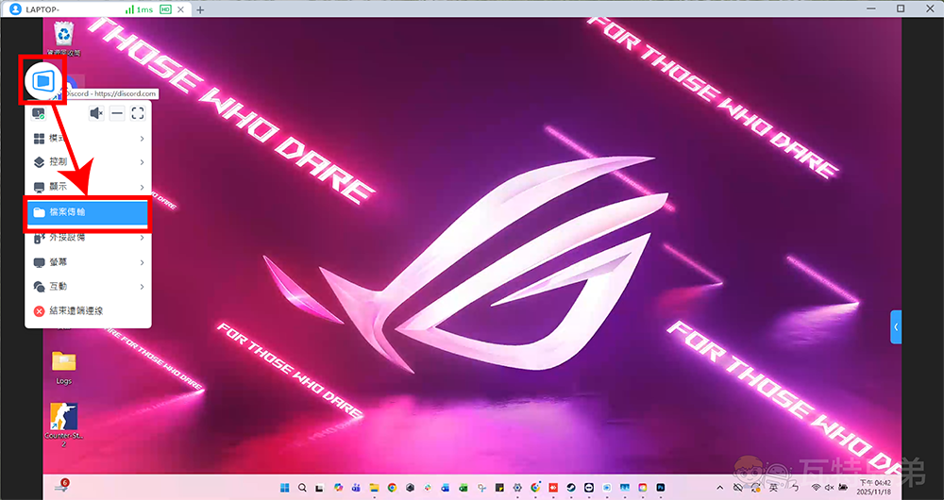Expand the blue side panel handle

click(x=896, y=326)
